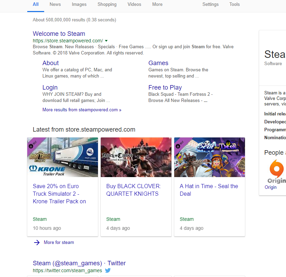Switch to the Images tab
The height and width of the screenshot is (277, 286).
click(x=79, y=4)
